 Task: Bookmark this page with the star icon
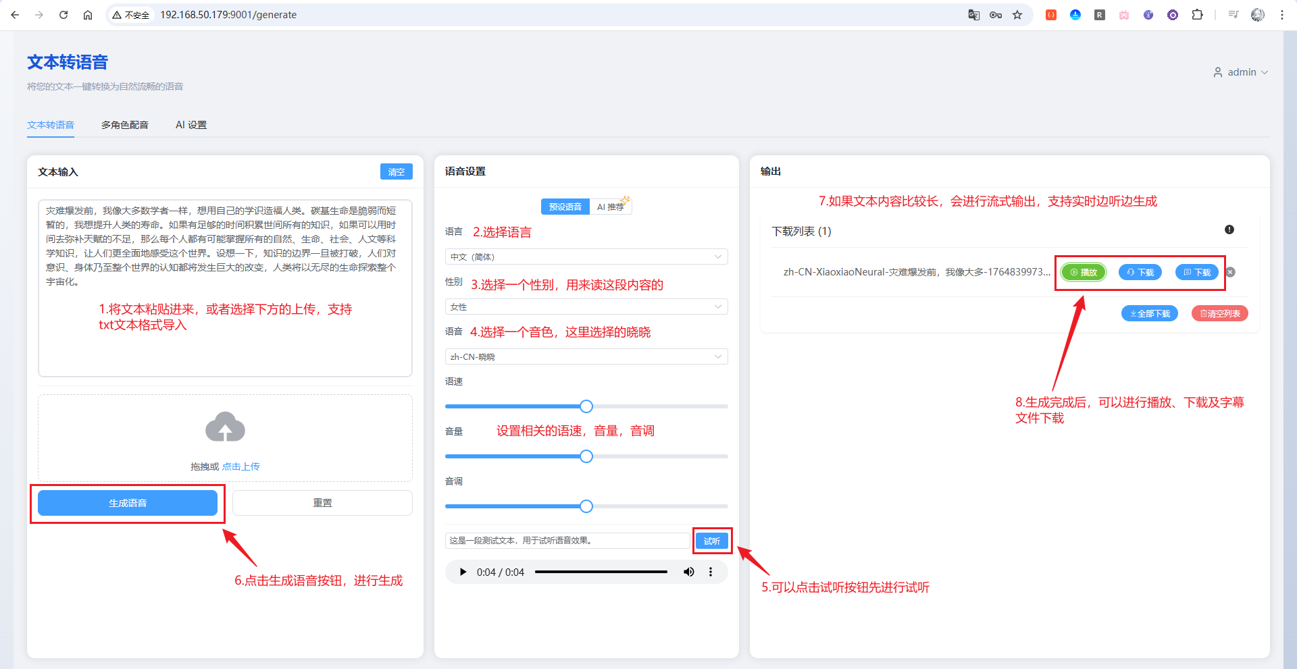(x=1017, y=15)
